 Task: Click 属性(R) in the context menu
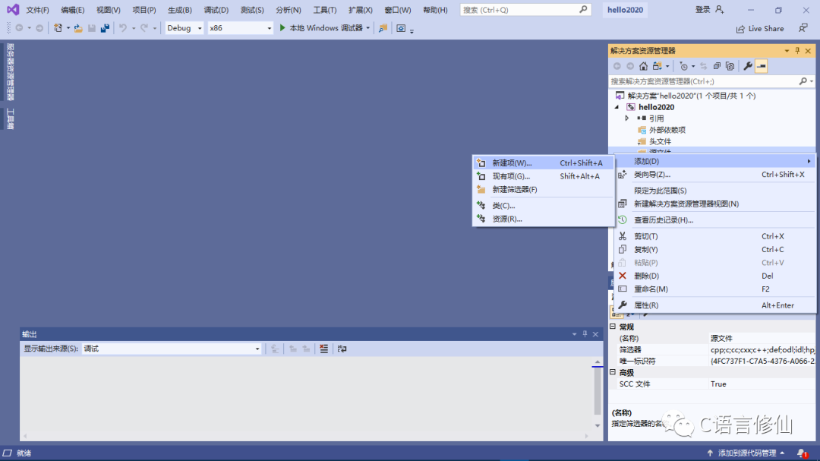coord(715,305)
